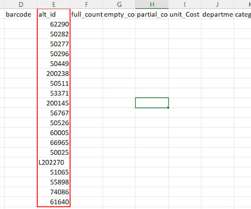Image resolution: width=251 pixels, height=209 pixels.
Task: Select column E header
Action: (54, 4)
